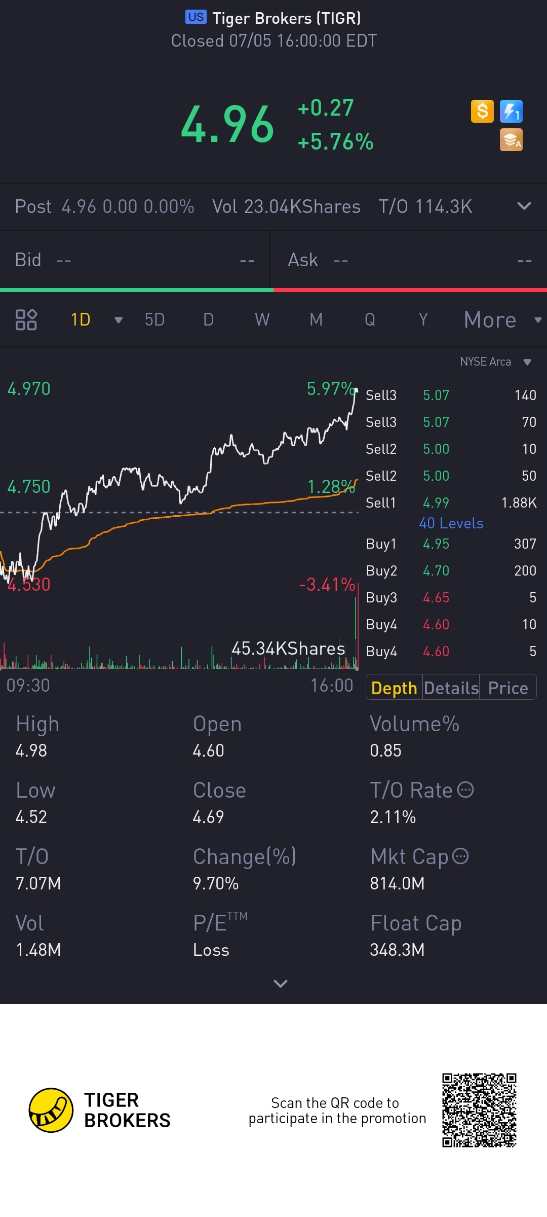
Task: Switch to the M monthly chart
Action: [x=316, y=319]
